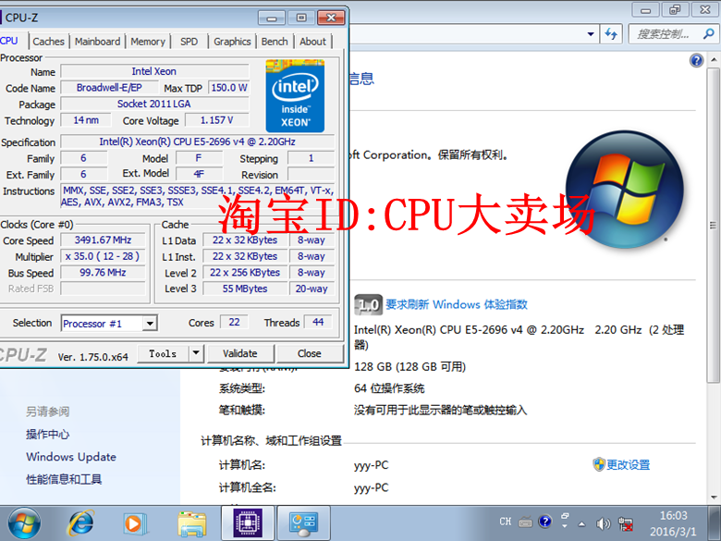The width and height of the screenshot is (721, 541).
Task: Switch to System control panel taskbar button
Action: [303, 523]
